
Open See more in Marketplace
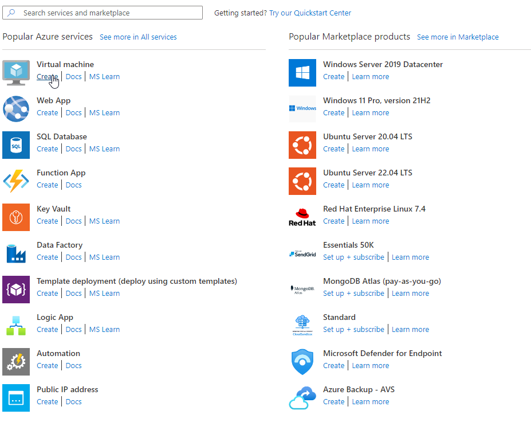pyautogui.click(x=458, y=37)
